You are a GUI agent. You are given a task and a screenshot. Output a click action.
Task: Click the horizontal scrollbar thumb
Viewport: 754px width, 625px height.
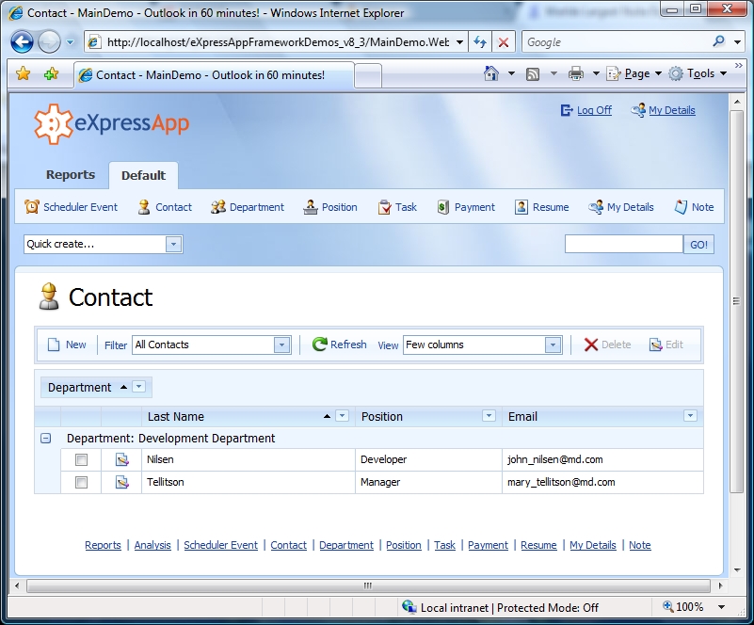[368, 585]
